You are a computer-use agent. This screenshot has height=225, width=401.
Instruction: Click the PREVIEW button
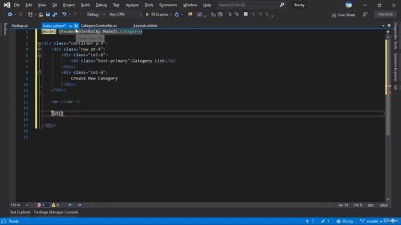tap(385, 14)
